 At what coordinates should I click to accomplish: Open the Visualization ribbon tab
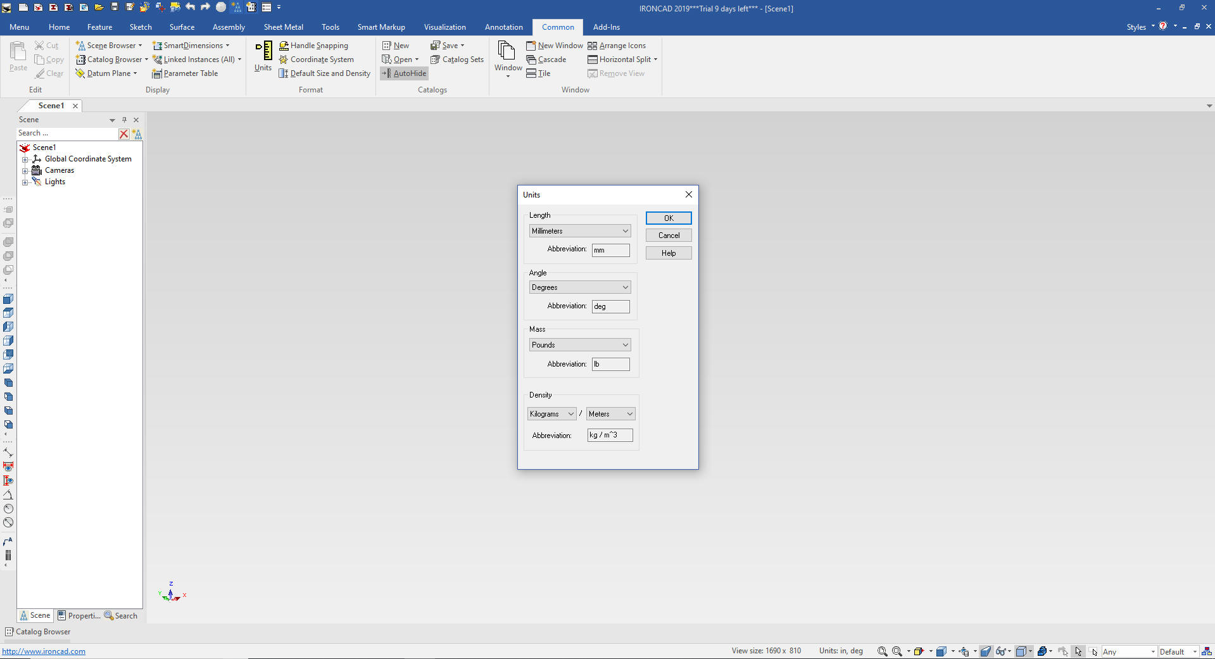444,27
